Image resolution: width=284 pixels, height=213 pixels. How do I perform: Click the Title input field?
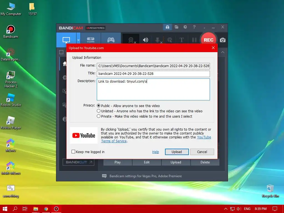point(153,74)
